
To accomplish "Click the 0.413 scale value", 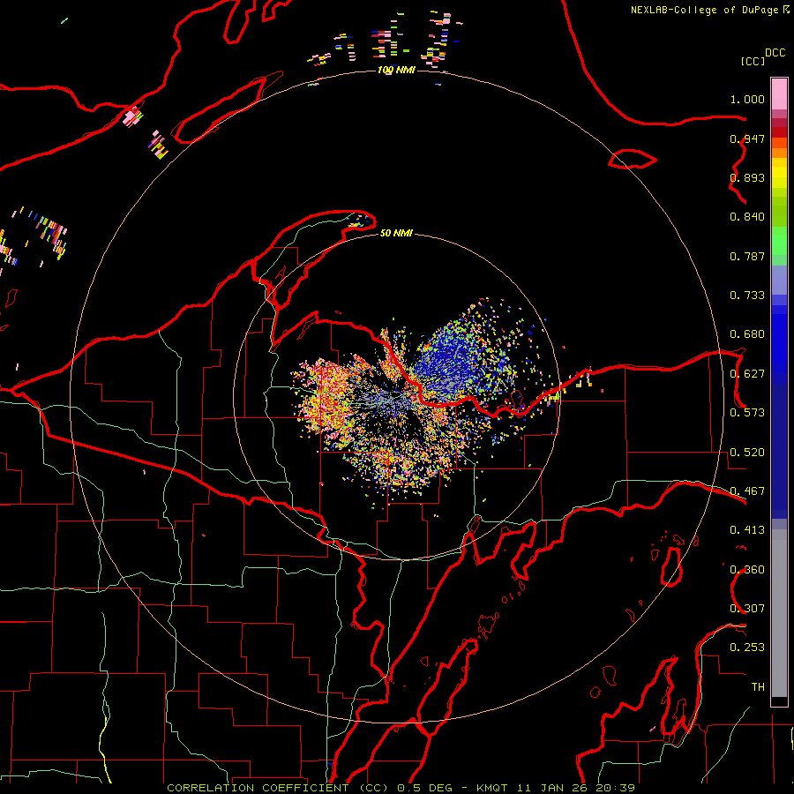I will pos(747,530).
